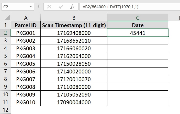Viewport: 180px width, 114px height.
Task: Select the cell containing PKG010
Action: click(26, 102)
